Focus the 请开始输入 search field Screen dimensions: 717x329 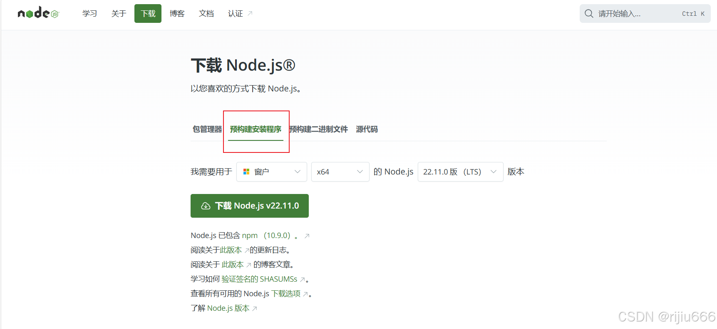(645, 14)
